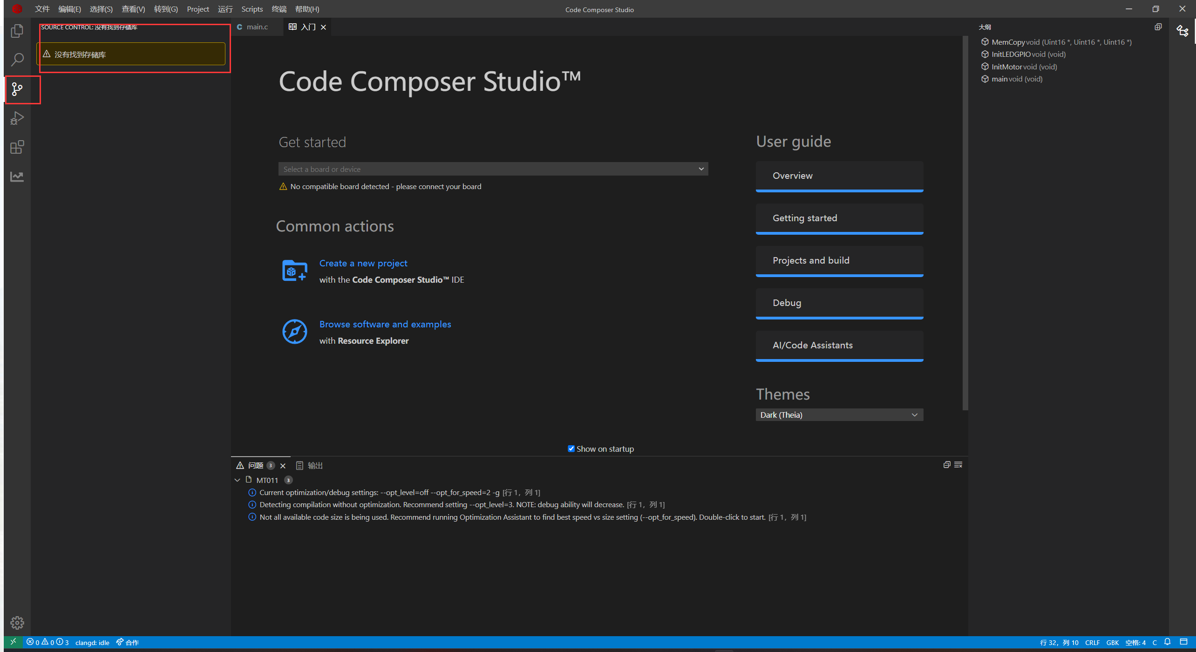Open the Source Control branch icon

[x=17, y=89]
